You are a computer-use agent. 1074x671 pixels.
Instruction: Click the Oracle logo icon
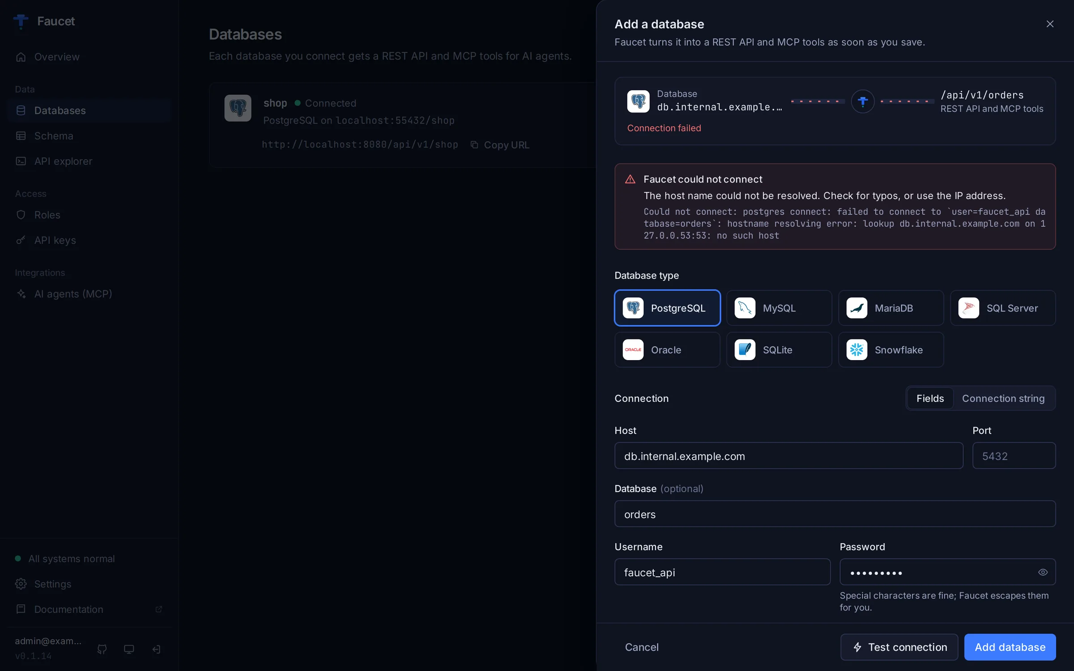click(633, 350)
